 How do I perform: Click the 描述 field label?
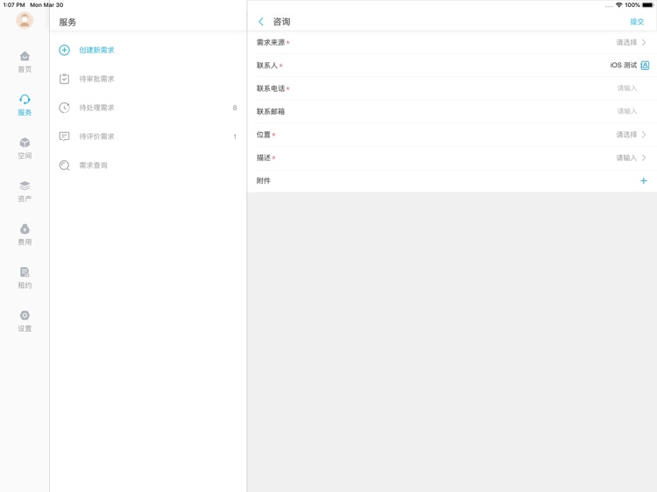264,158
